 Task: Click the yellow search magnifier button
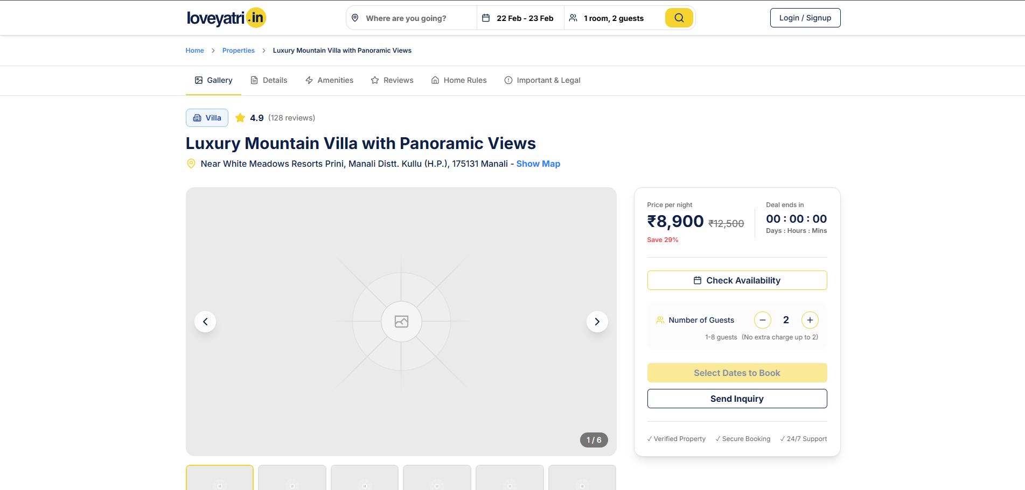coord(679,18)
